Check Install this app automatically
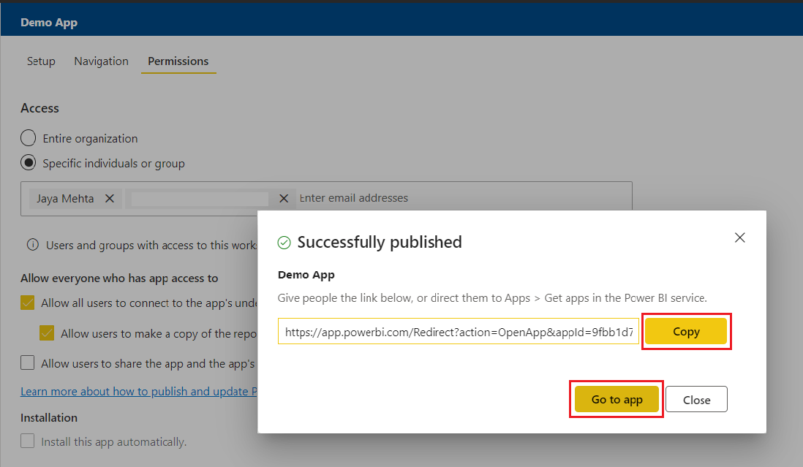 (28, 441)
